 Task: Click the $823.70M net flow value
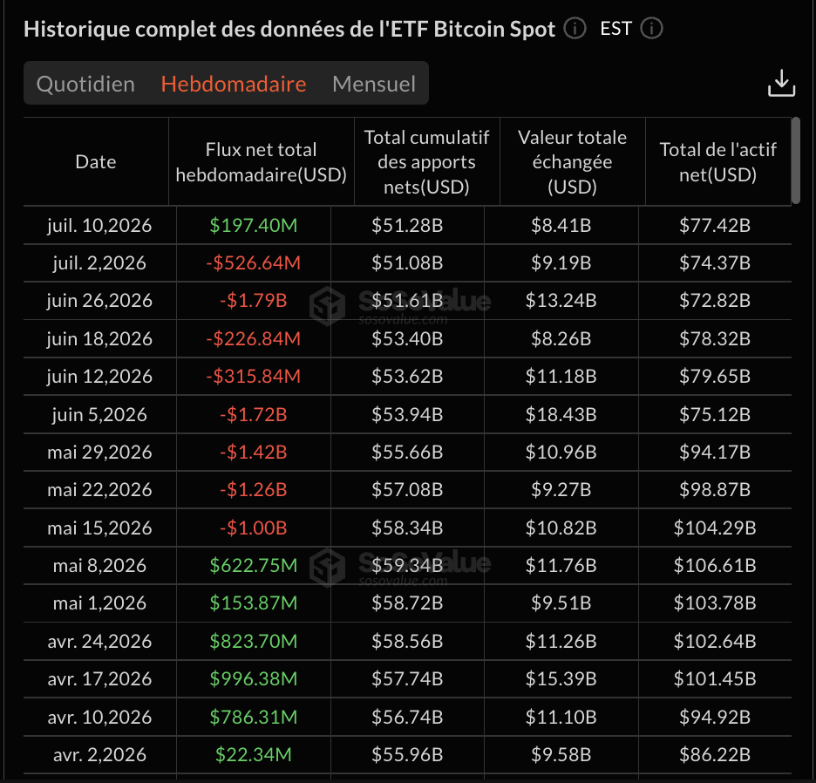[254, 642]
